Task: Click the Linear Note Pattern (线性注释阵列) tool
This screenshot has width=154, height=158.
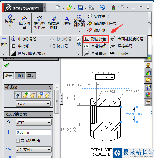Action: click(x=79, y=21)
